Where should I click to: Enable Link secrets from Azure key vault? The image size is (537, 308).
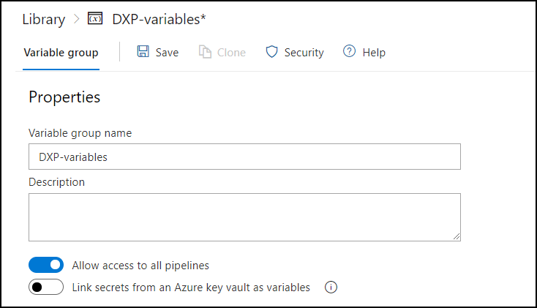coord(46,288)
